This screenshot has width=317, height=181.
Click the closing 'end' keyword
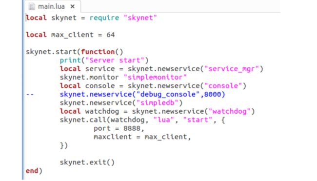point(32,171)
